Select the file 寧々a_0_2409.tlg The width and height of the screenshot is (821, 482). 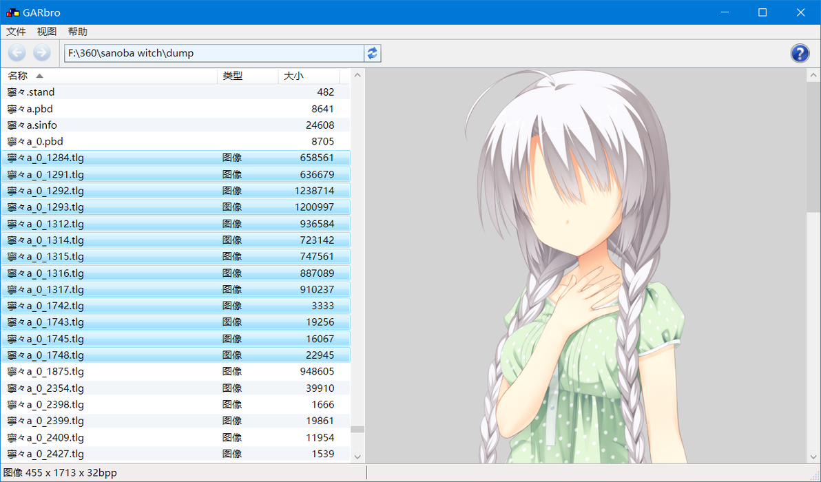coord(176,437)
